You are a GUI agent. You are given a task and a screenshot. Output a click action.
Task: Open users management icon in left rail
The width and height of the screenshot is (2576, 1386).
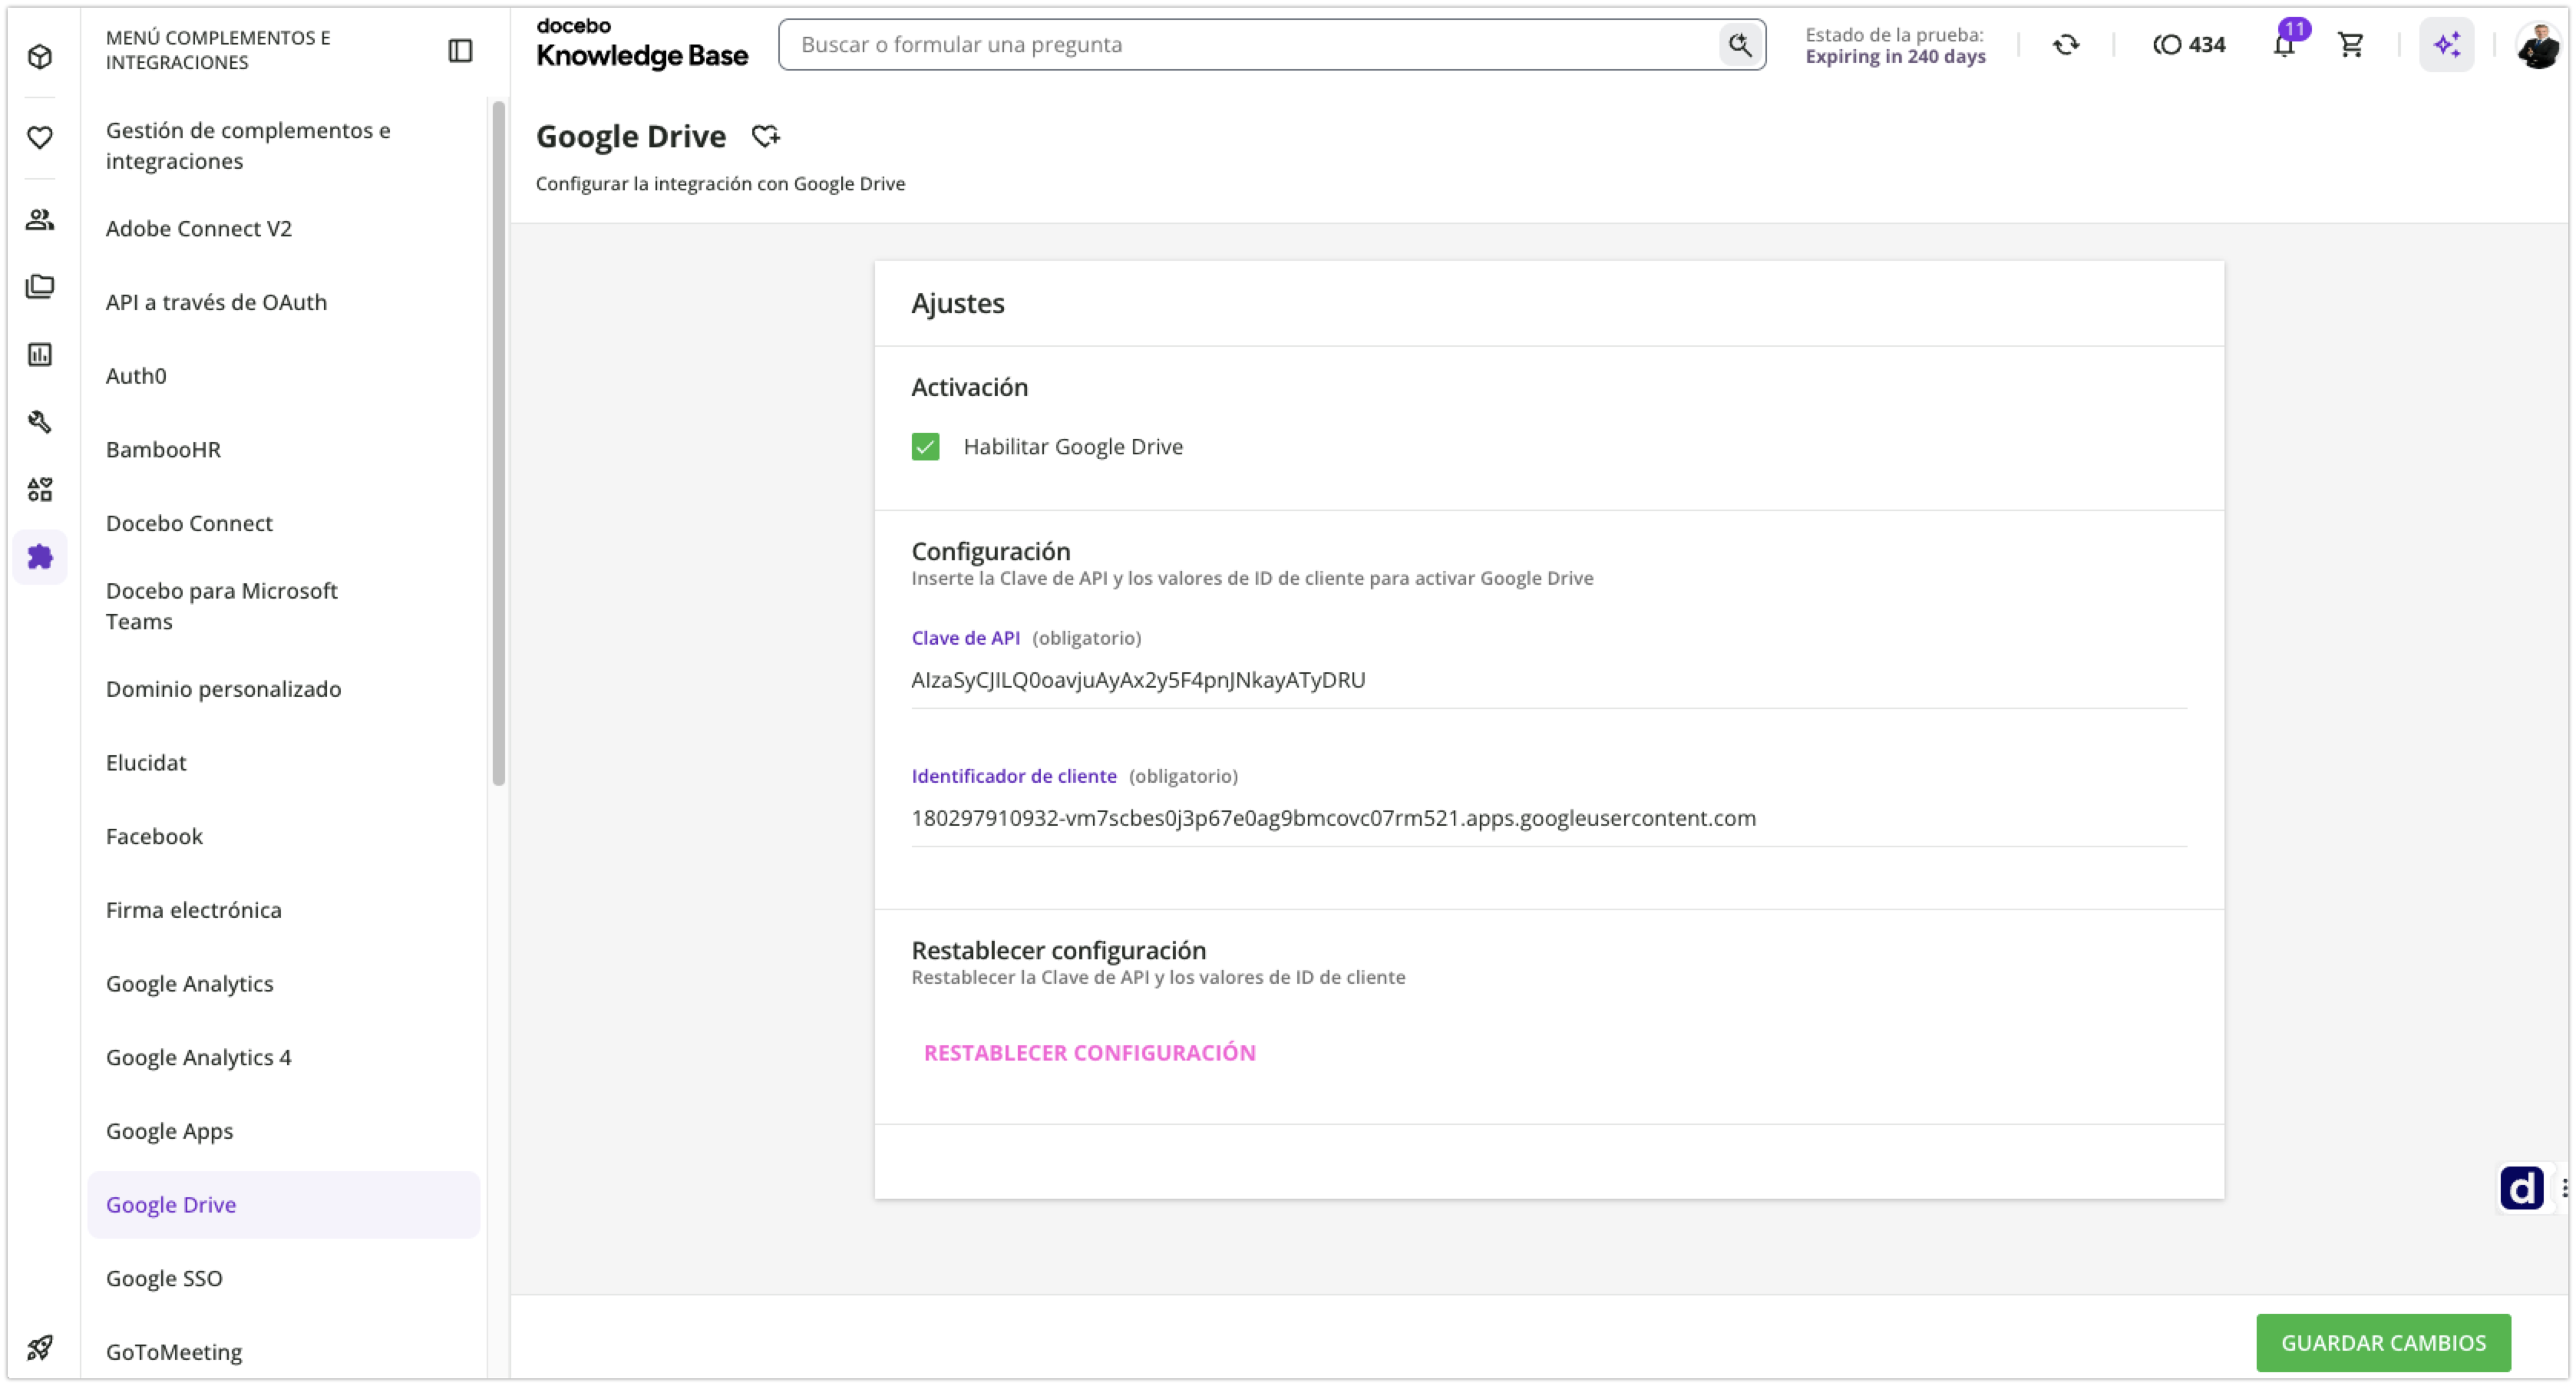(x=40, y=219)
